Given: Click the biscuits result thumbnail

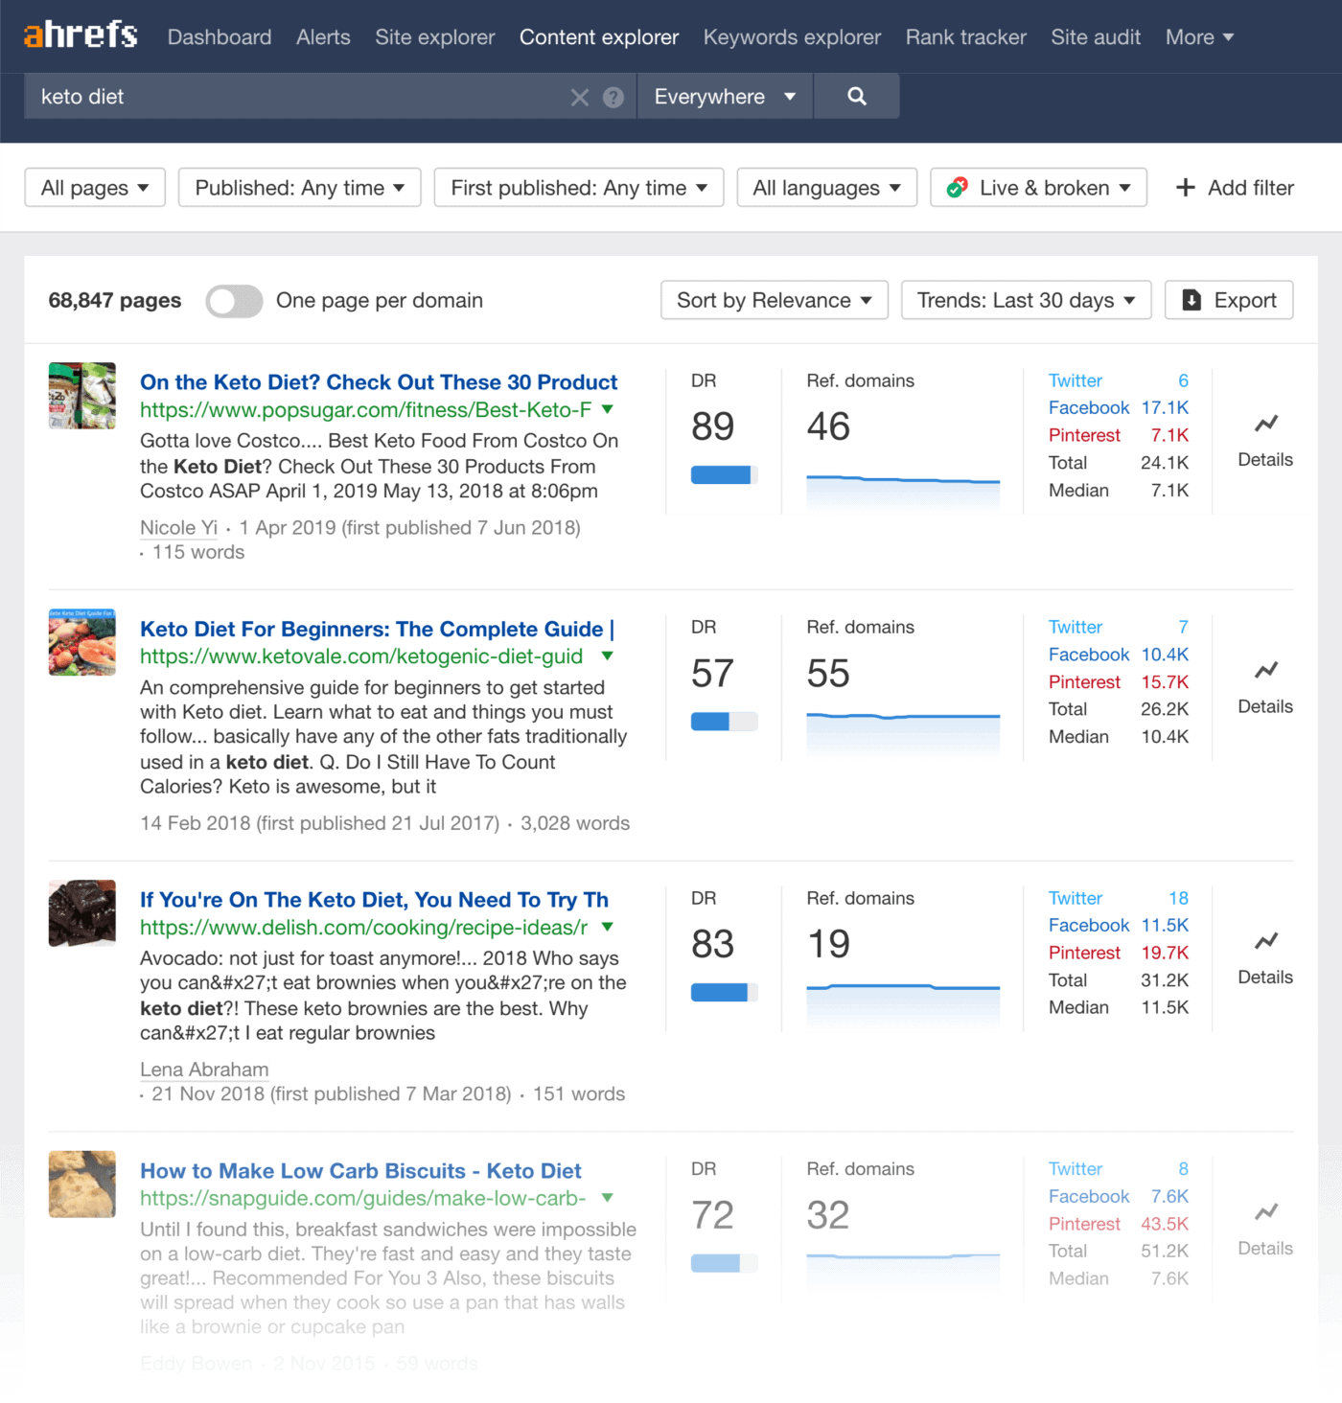Looking at the screenshot, I should pos(82,1184).
